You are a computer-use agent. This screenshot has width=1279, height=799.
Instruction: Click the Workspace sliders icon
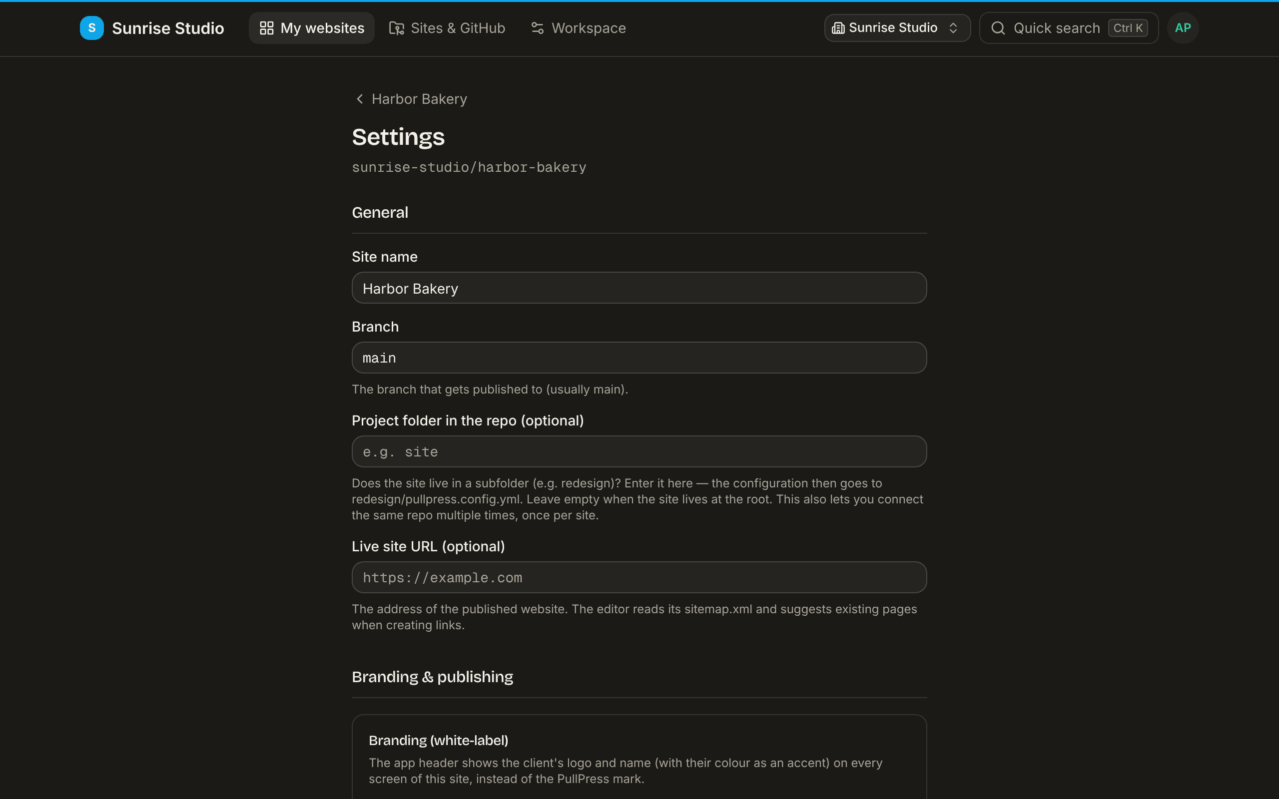[537, 28]
